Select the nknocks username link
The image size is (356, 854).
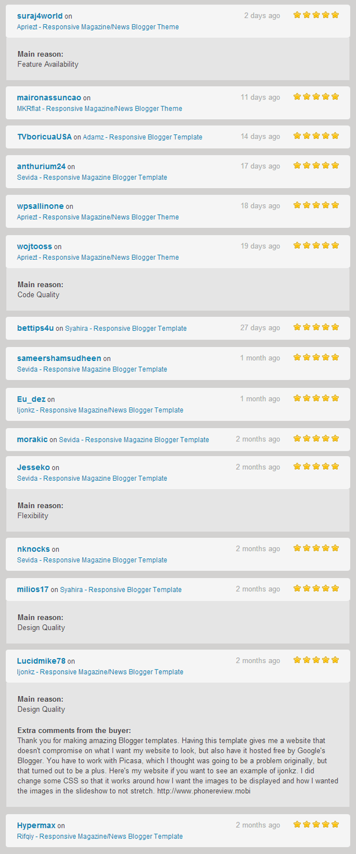tap(34, 549)
